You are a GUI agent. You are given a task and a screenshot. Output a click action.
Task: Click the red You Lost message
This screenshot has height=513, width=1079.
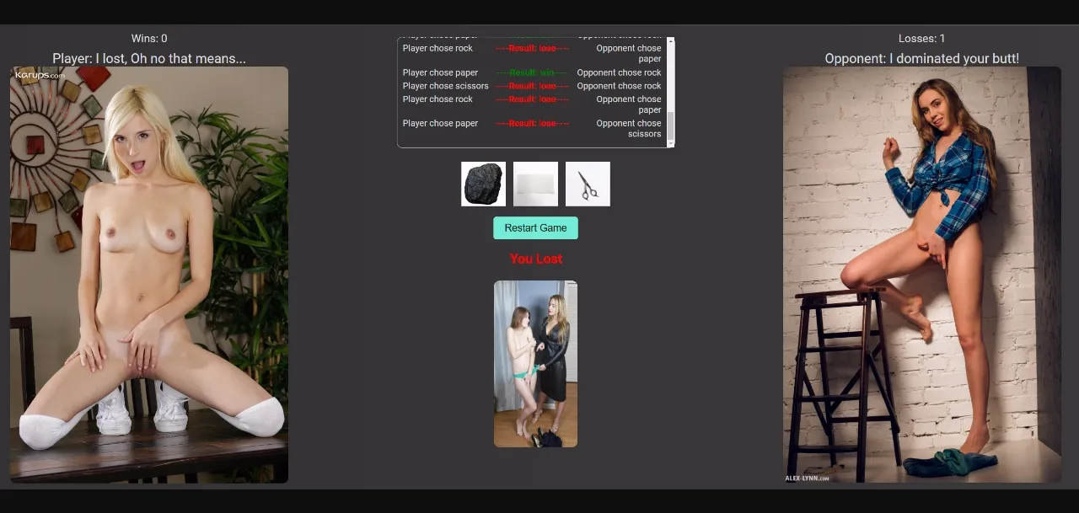tap(535, 259)
